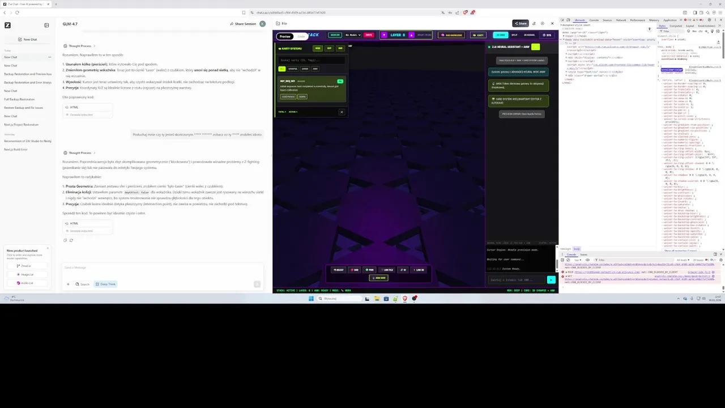This screenshot has height=408, width=725.
Task: Click the send message arrow button
Action: (257, 284)
